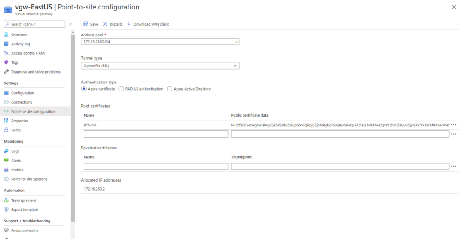Image resolution: width=460 pixels, height=239 pixels.
Task: Click the sidebar vertical scrollbar
Action: pos(73,128)
